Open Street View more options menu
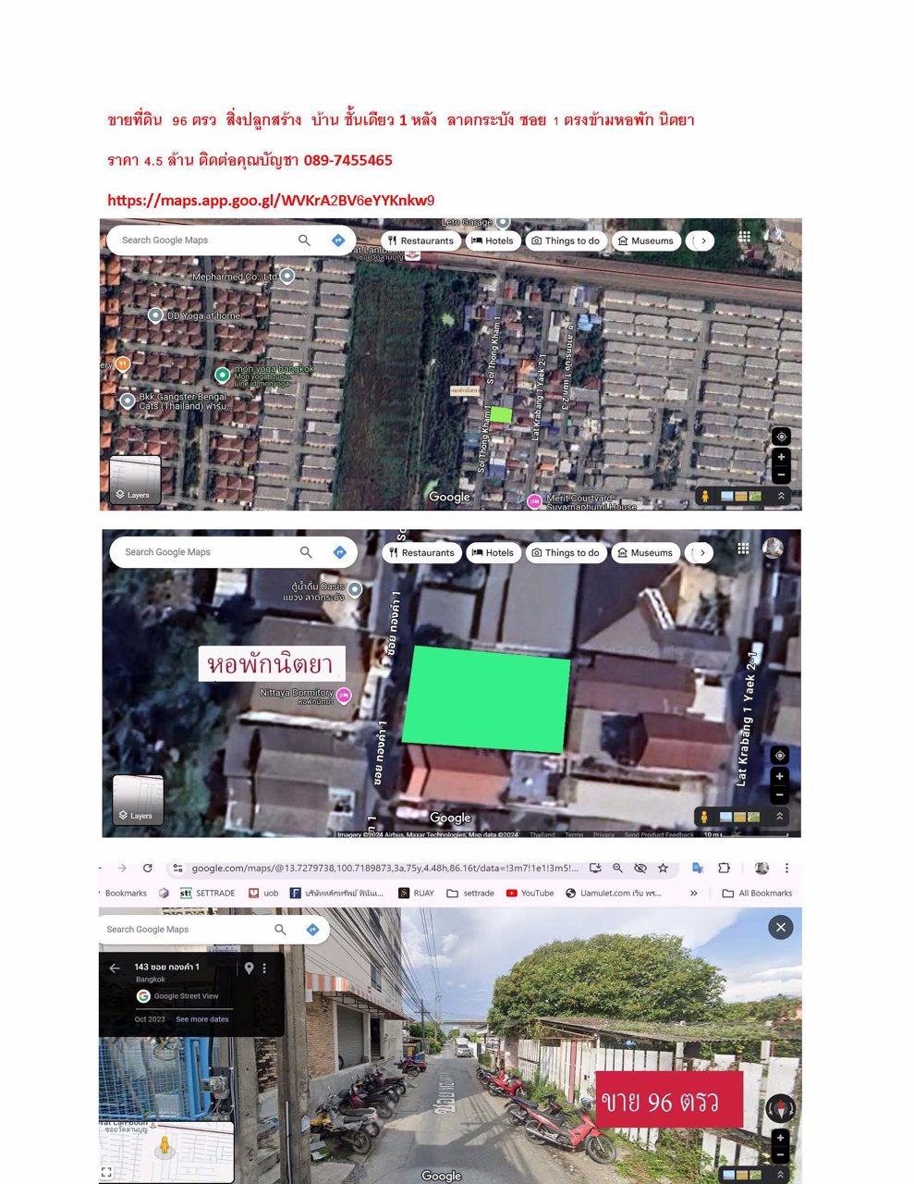This screenshot has height=1184, width=914. pos(264,968)
